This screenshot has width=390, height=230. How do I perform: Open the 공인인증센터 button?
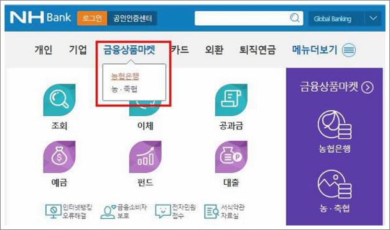click(132, 18)
